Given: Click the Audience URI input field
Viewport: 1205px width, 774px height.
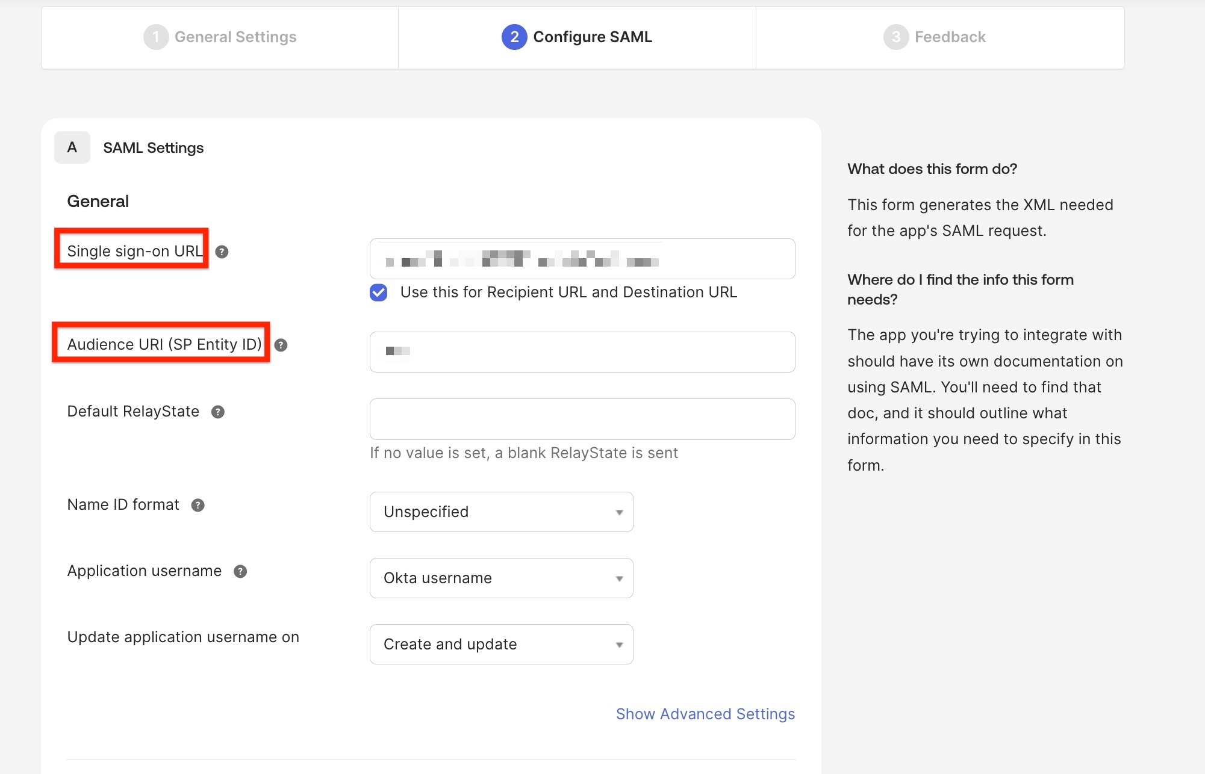Looking at the screenshot, I should point(582,352).
